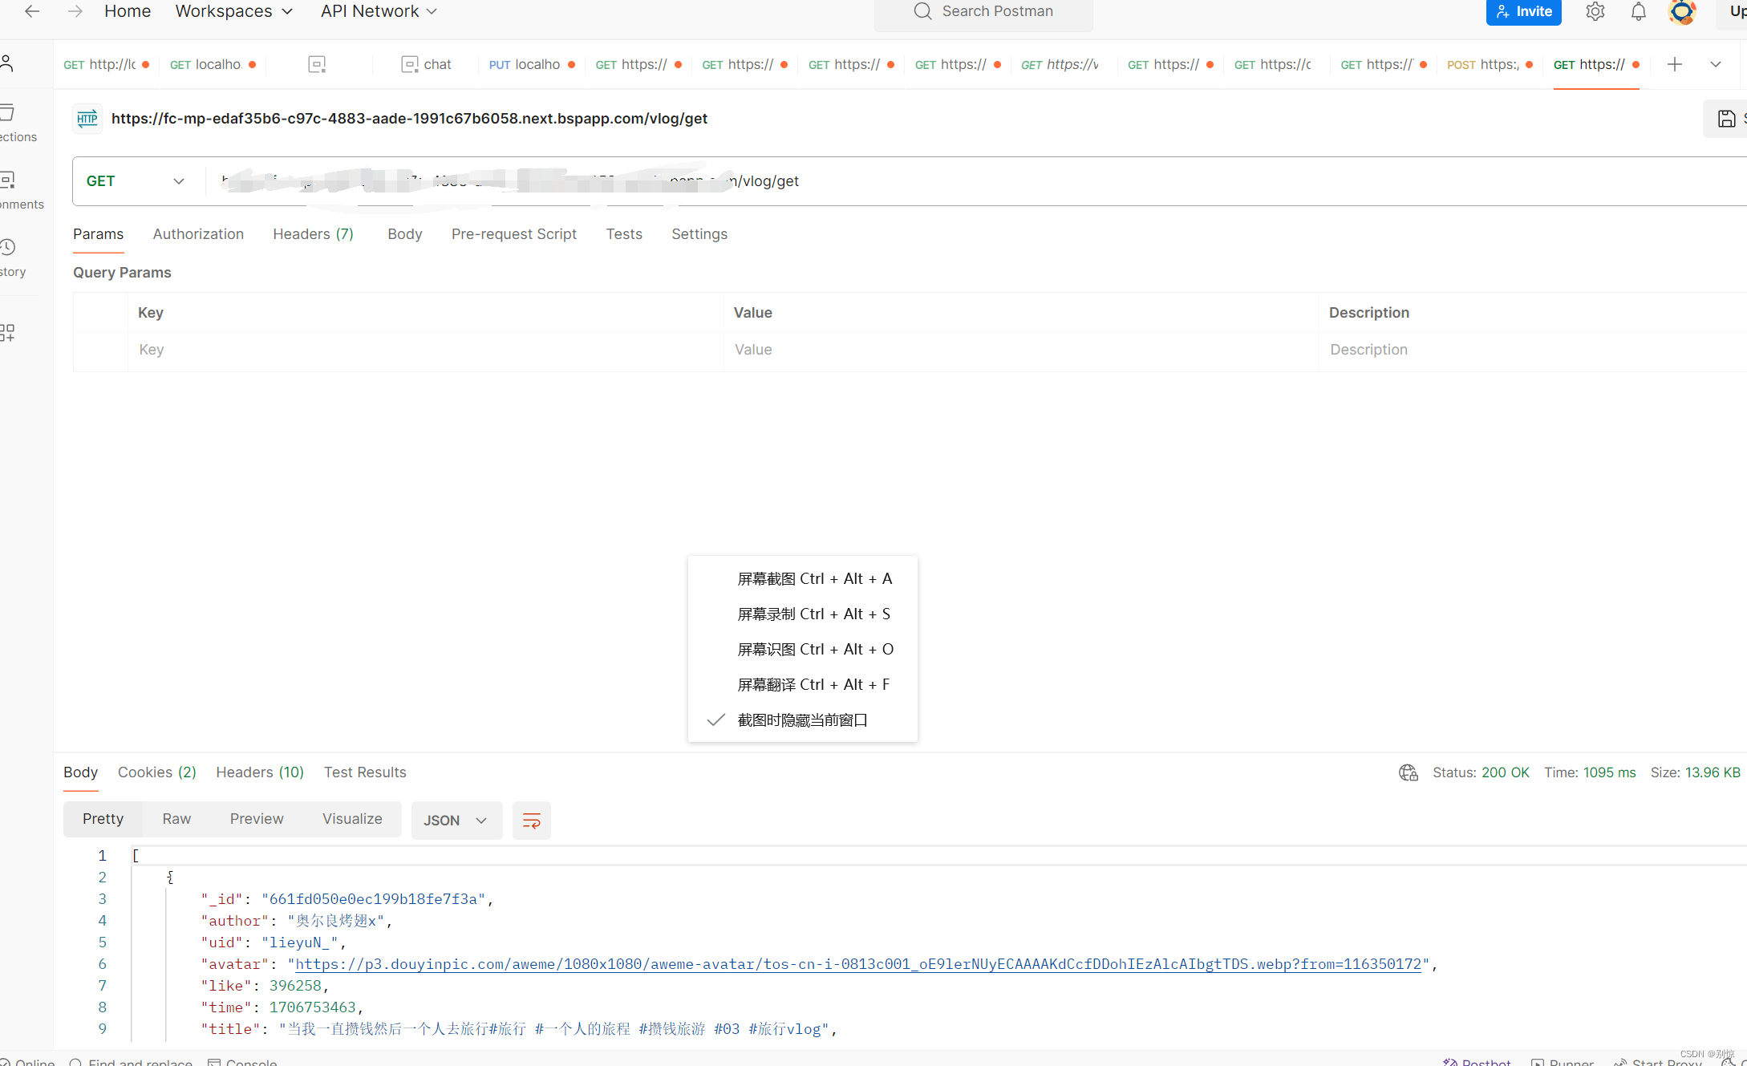Click the notifications bell icon
Screen dimensions: 1747x1066
(1638, 11)
